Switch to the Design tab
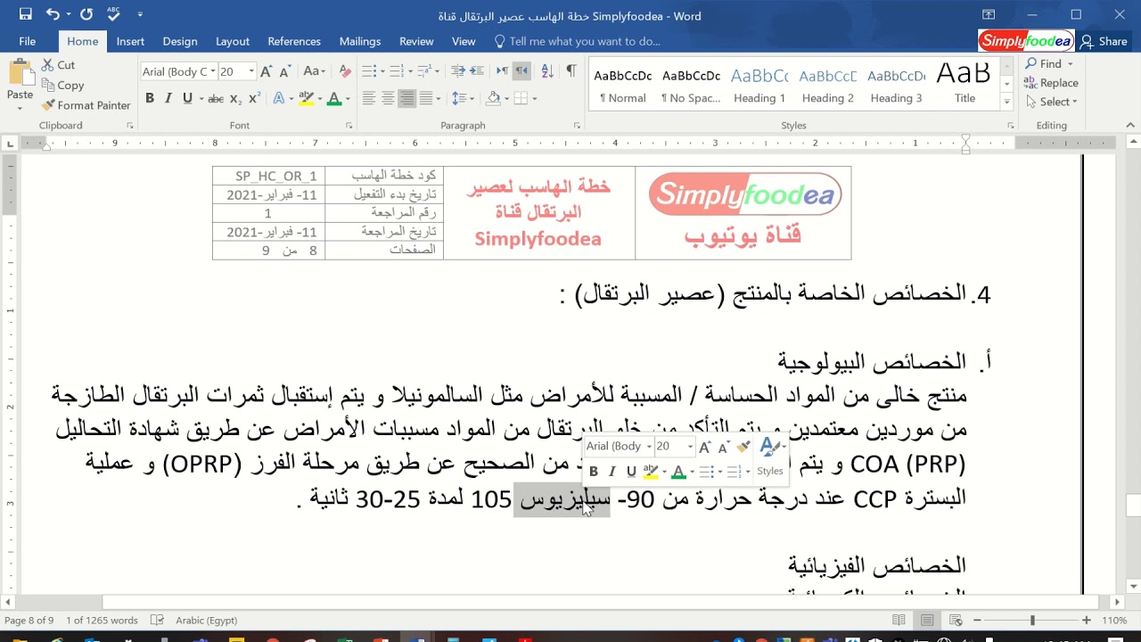The width and height of the screenshot is (1141, 642). coord(180,41)
